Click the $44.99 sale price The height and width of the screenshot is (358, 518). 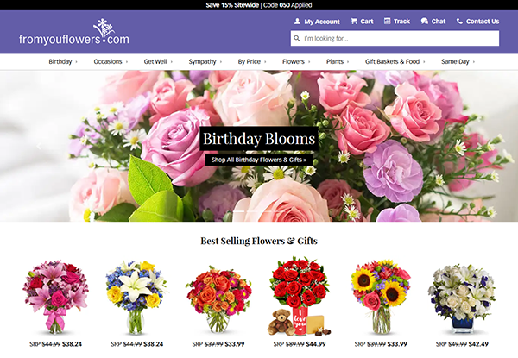(x=316, y=344)
